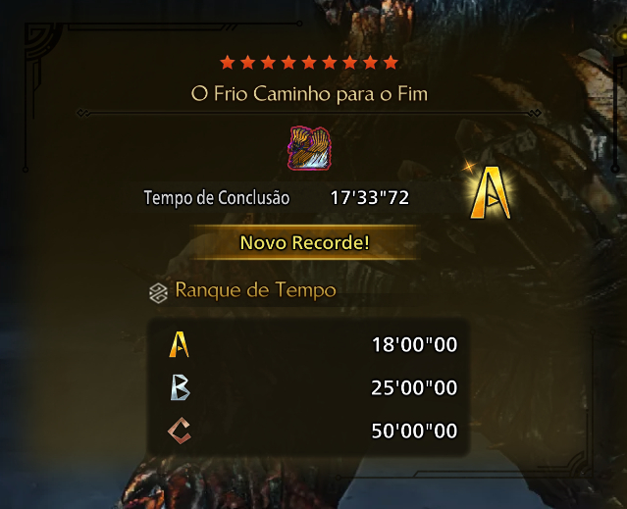Click the monster icon below the quest title

tap(309, 148)
